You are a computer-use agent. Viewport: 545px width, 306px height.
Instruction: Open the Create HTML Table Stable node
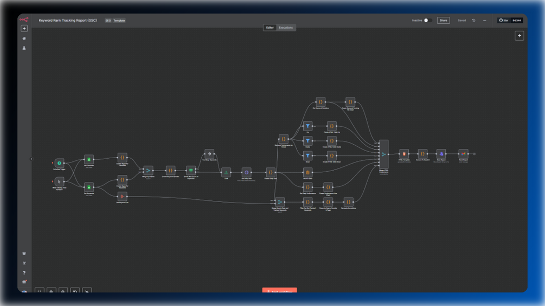pos(331,141)
